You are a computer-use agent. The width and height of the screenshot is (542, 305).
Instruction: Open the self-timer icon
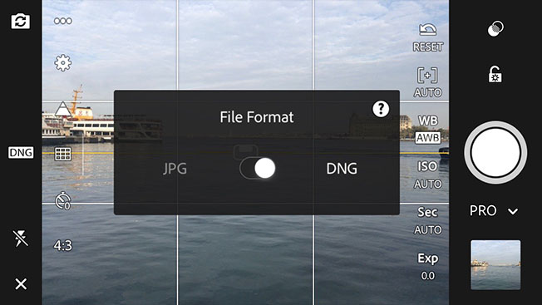[63, 200]
